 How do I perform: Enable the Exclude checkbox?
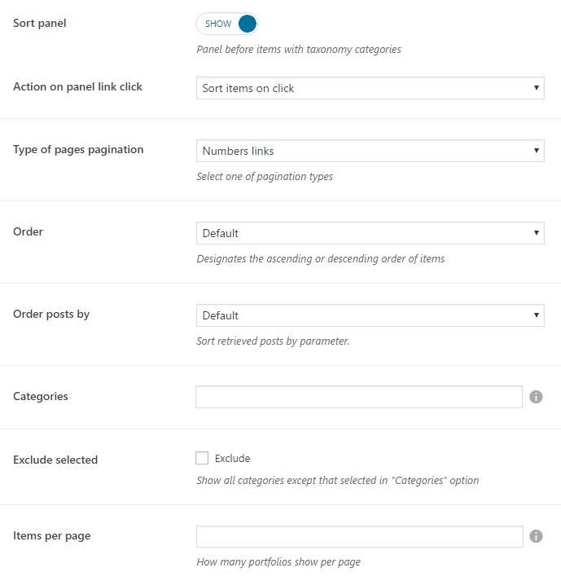coord(203,459)
